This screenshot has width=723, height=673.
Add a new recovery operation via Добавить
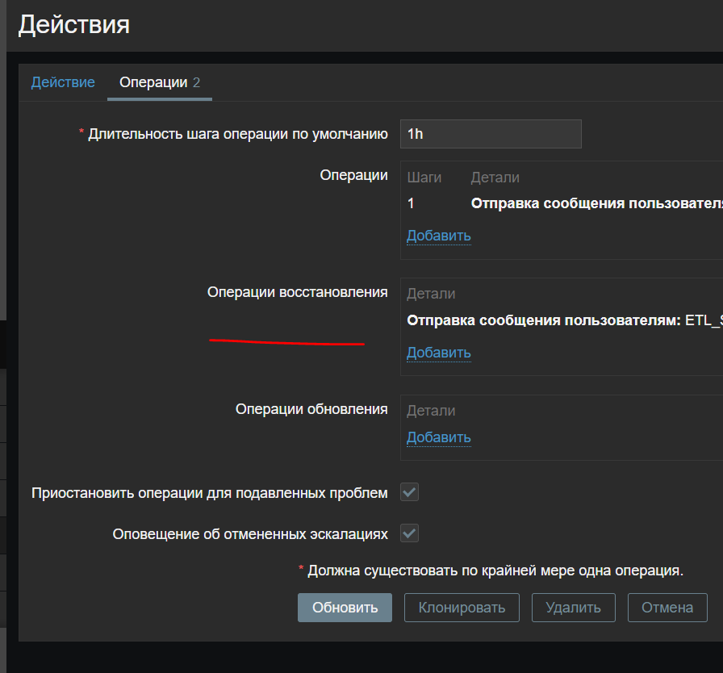point(438,353)
